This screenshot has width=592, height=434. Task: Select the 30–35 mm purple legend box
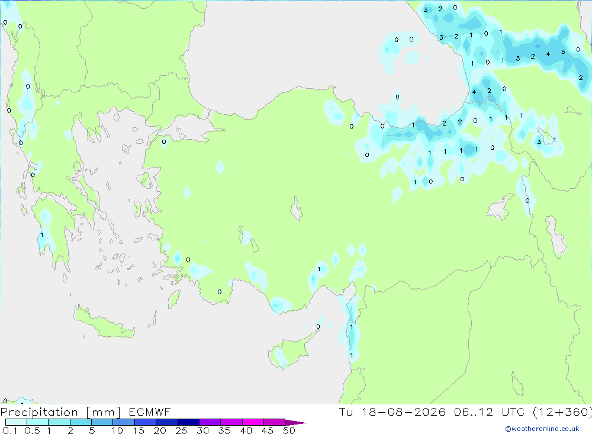coord(210,422)
